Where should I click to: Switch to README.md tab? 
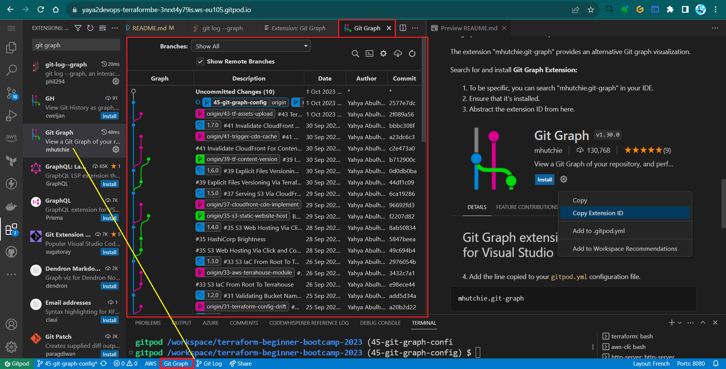click(153, 28)
